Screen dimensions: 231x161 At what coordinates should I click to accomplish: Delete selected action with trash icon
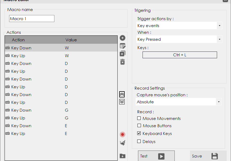pyautogui.click(x=122, y=62)
